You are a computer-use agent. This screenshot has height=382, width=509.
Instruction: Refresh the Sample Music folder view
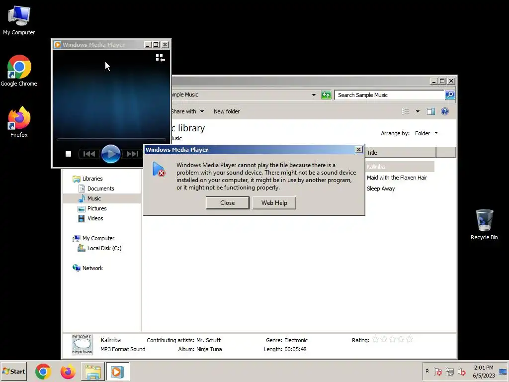click(x=326, y=95)
